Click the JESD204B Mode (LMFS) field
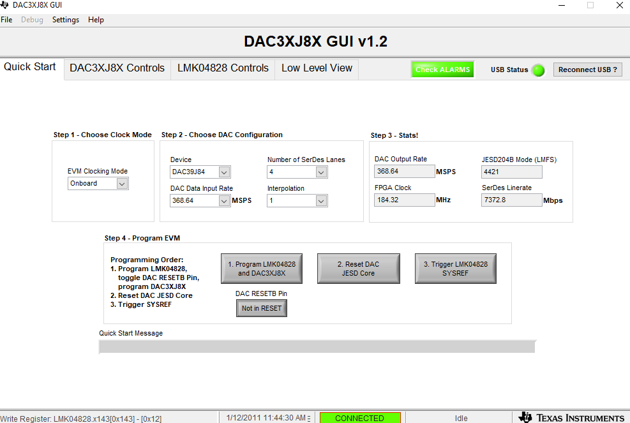Viewport: 630px width, 423px height. click(x=511, y=172)
